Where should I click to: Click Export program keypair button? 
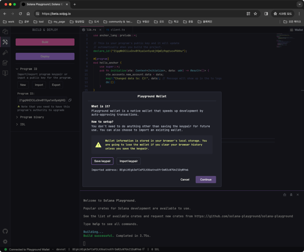[56, 85]
